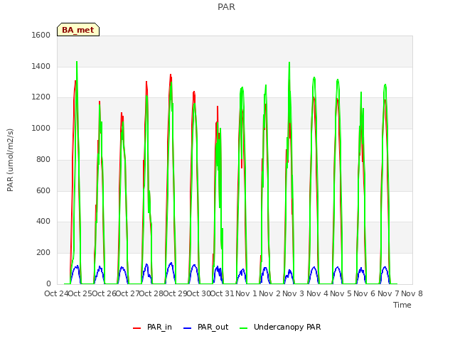This screenshot has width=455, height=341.
Task: Click the Nov 3 x-axis date label
Action: click(x=294, y=293)
